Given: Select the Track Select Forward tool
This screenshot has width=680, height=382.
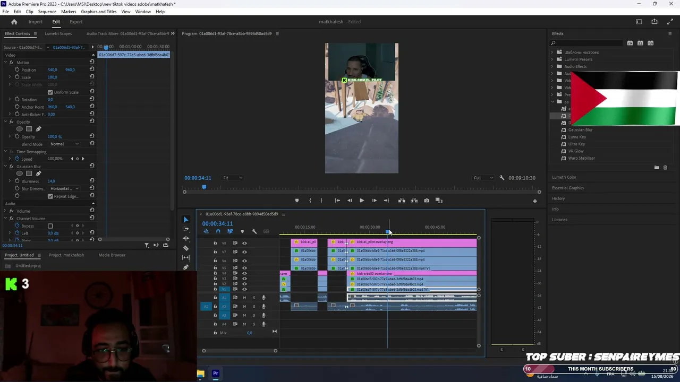Looking at the screenshot, I should coord(185,229).
